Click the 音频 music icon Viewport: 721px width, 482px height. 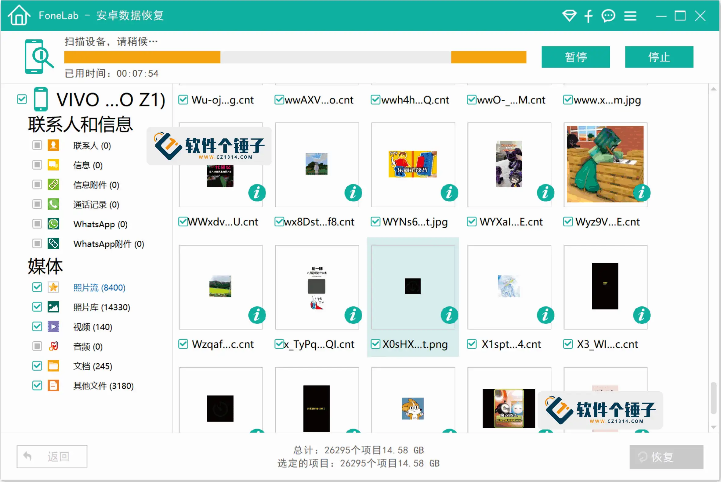click(53, 346)
